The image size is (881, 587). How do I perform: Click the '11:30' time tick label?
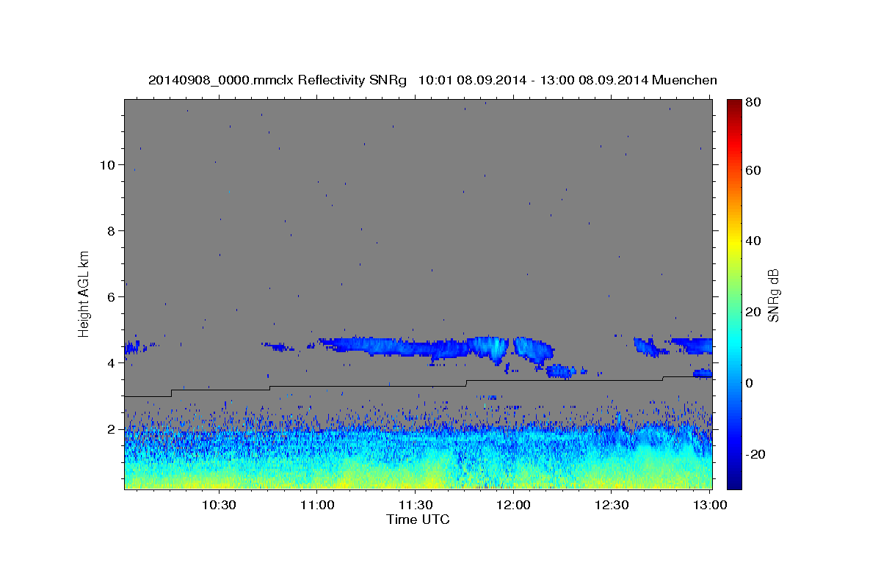(x=415, y=506)
